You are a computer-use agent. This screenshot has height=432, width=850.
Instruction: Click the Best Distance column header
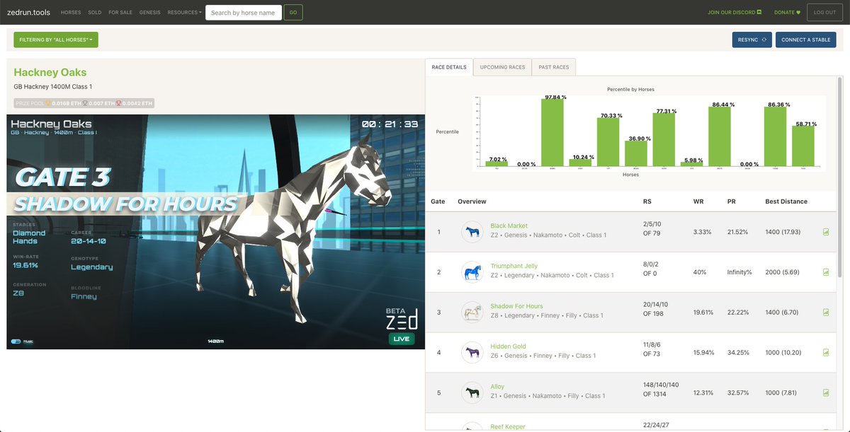click(786, 202)
